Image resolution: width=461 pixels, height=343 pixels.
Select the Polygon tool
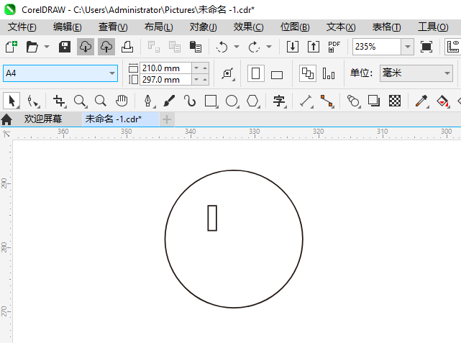coord(252,101)
